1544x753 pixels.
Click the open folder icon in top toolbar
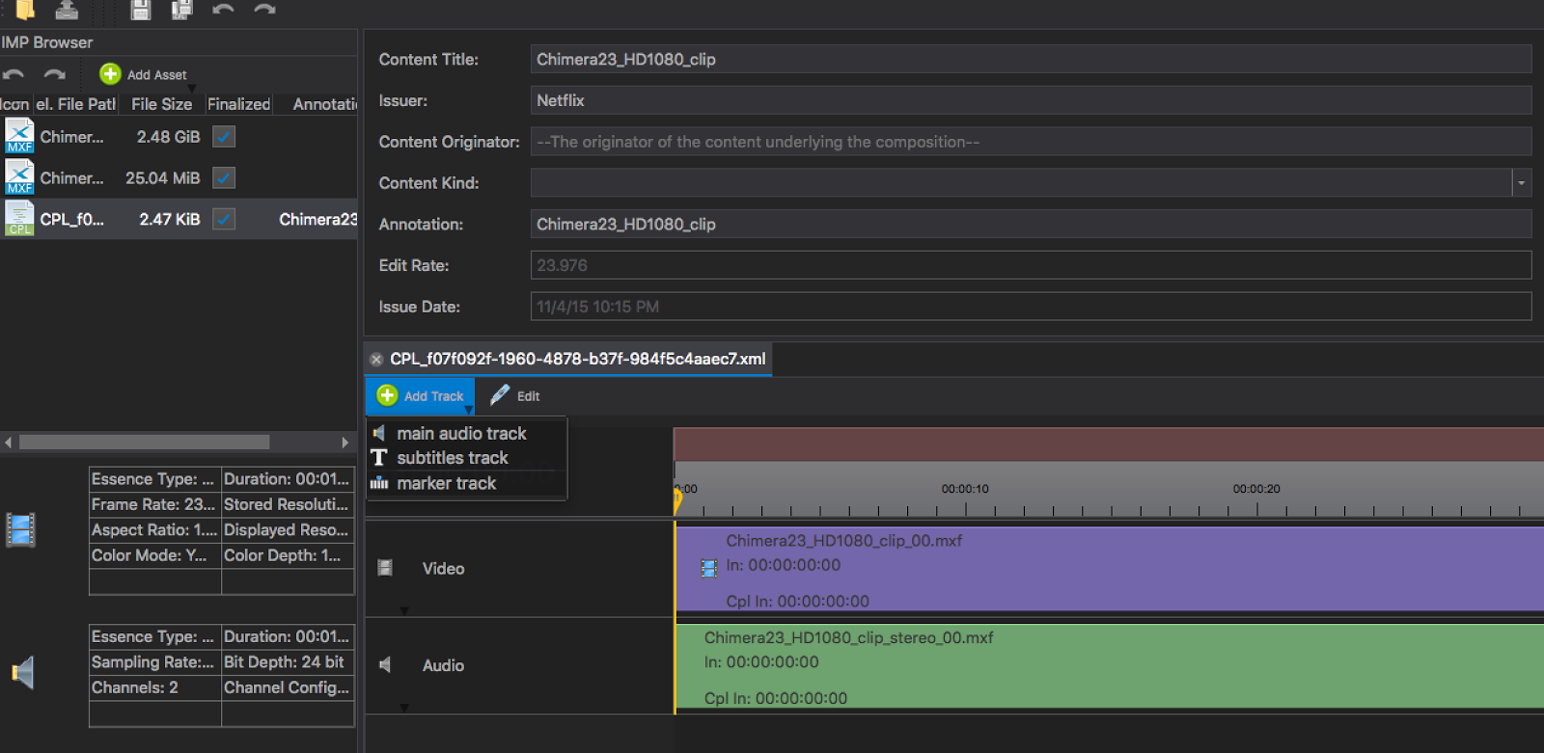(25, 9)
